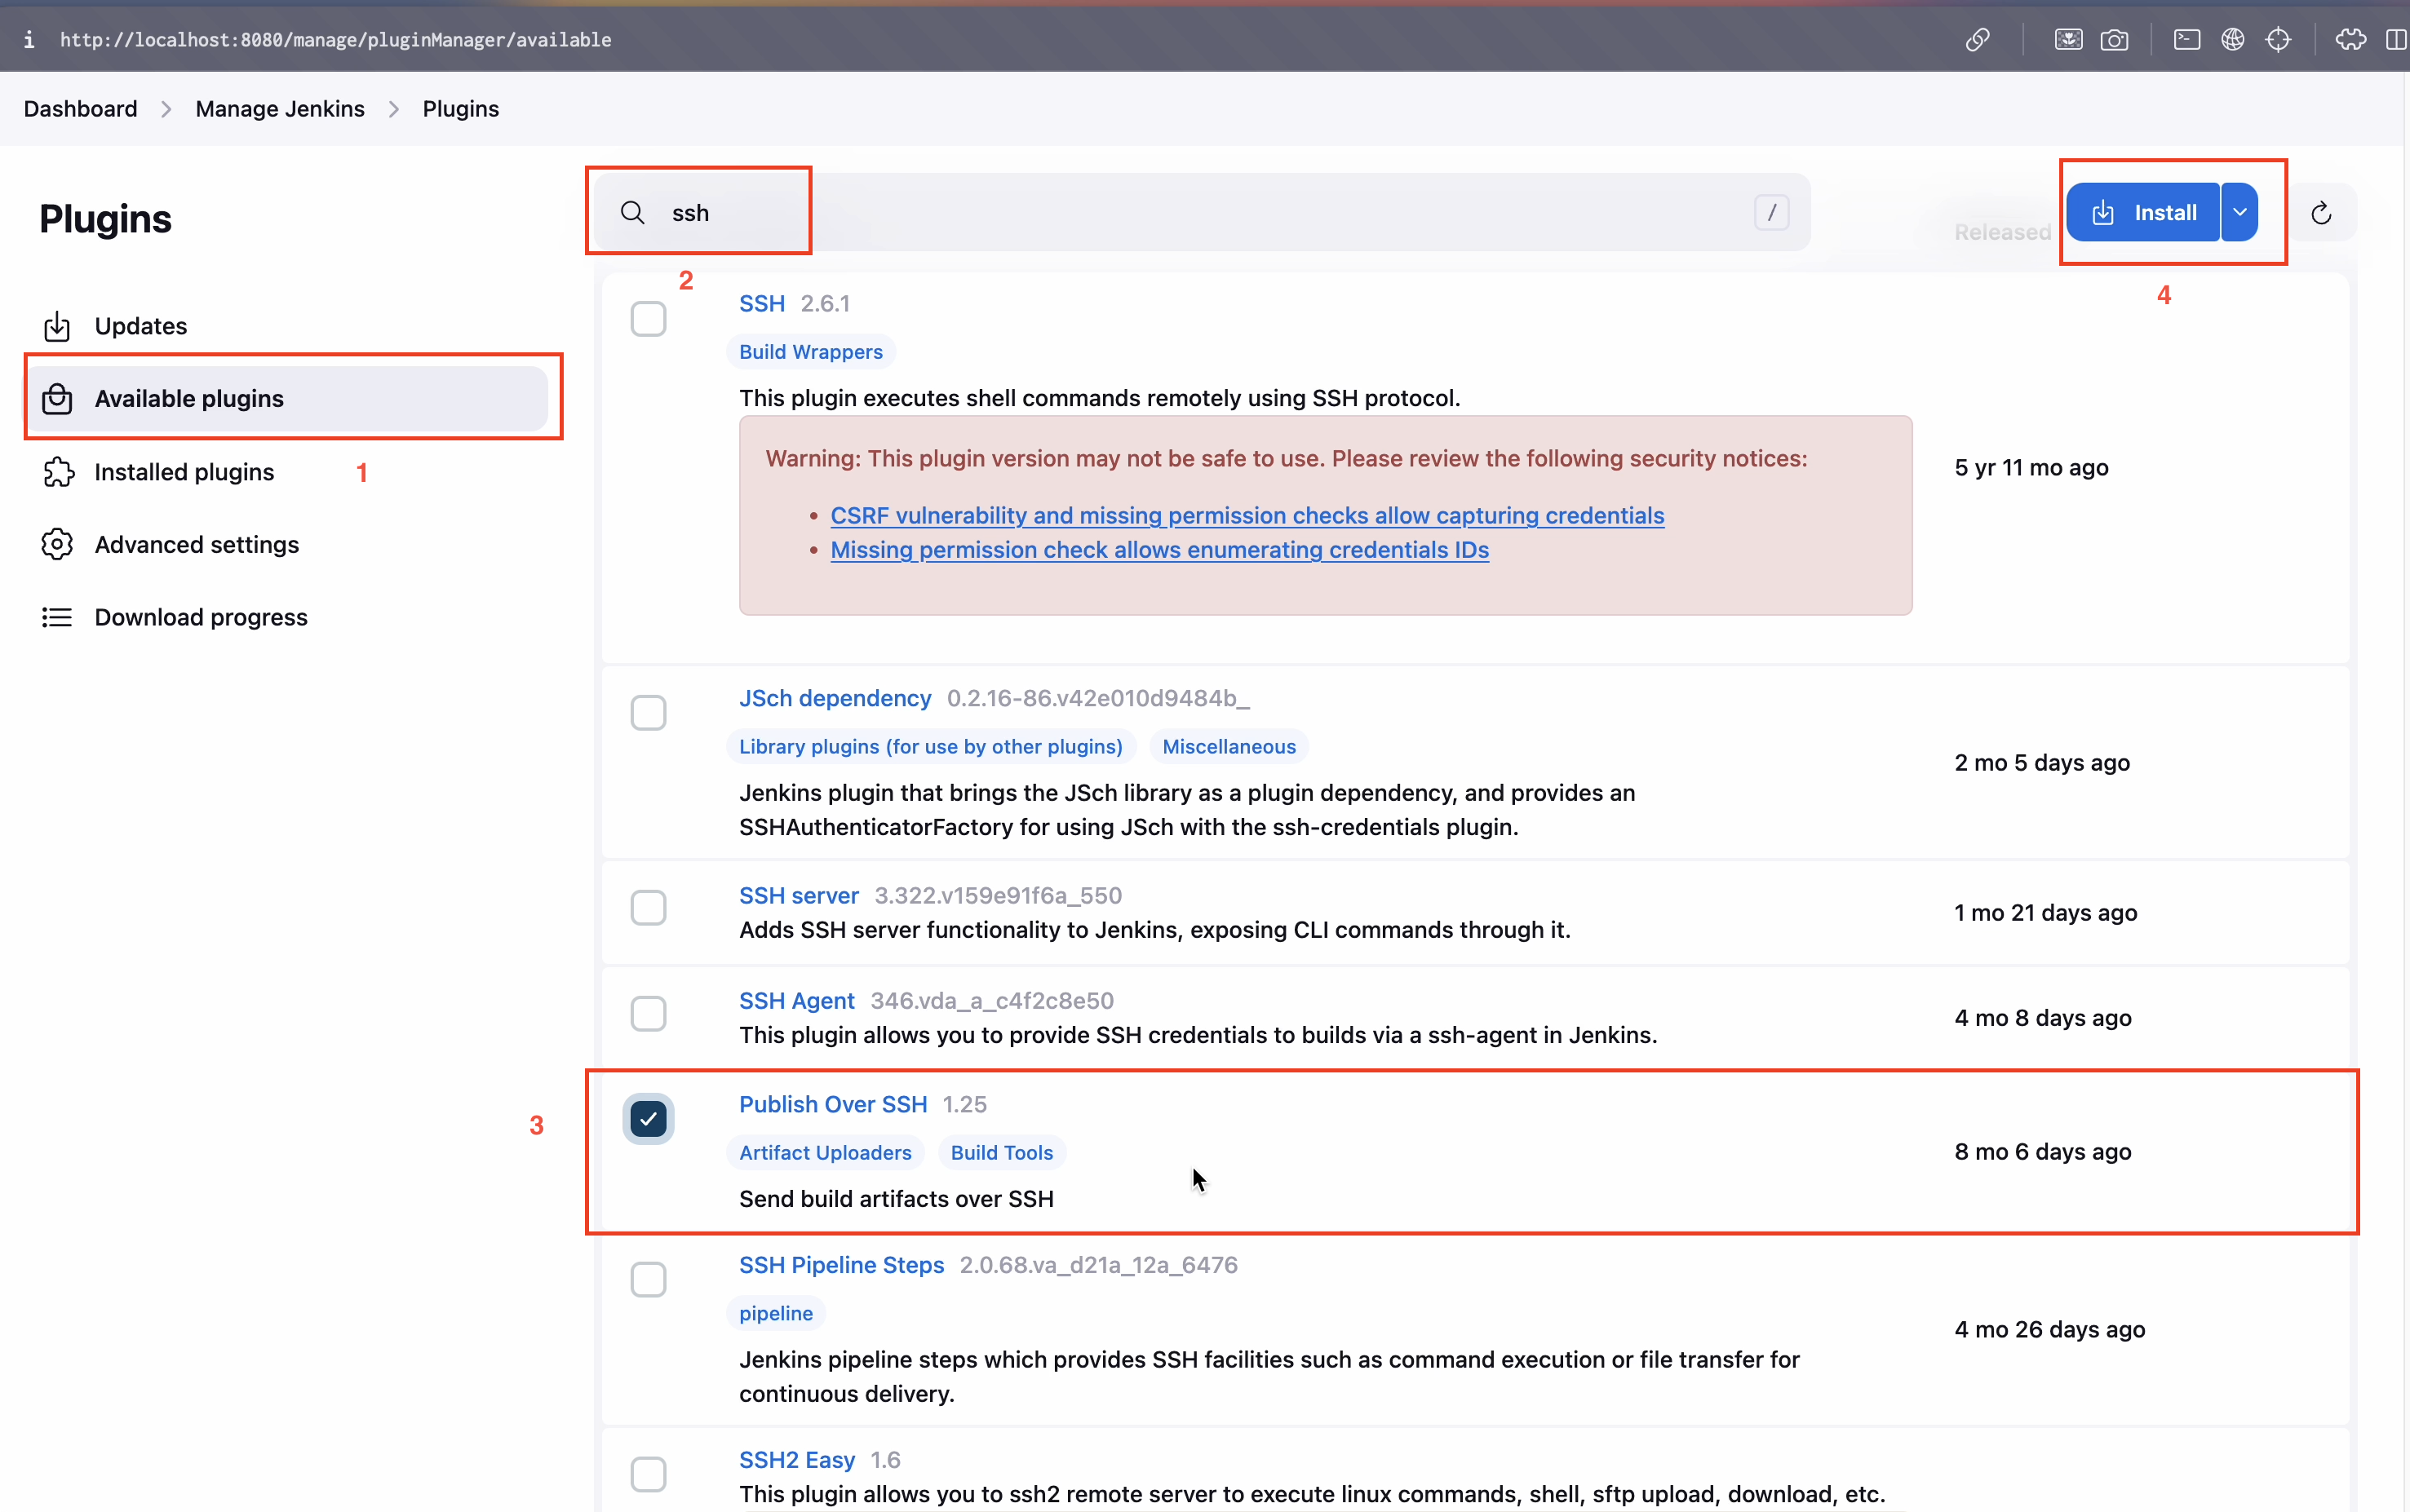
Task: Click the copy link icon near the address bar
Action: [1978, 40]
